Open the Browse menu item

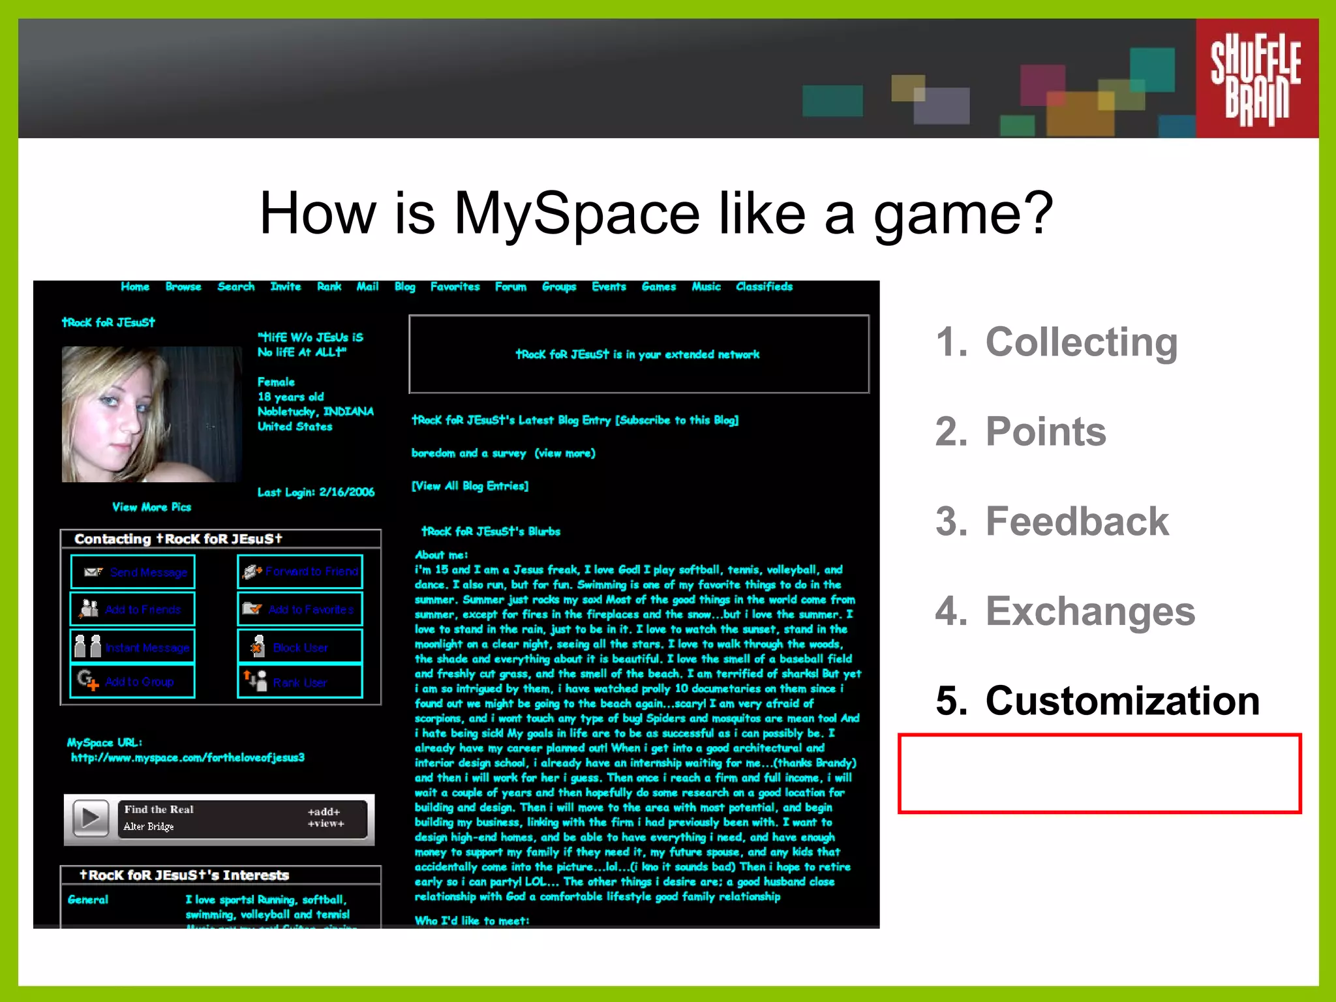coord(183,286)
